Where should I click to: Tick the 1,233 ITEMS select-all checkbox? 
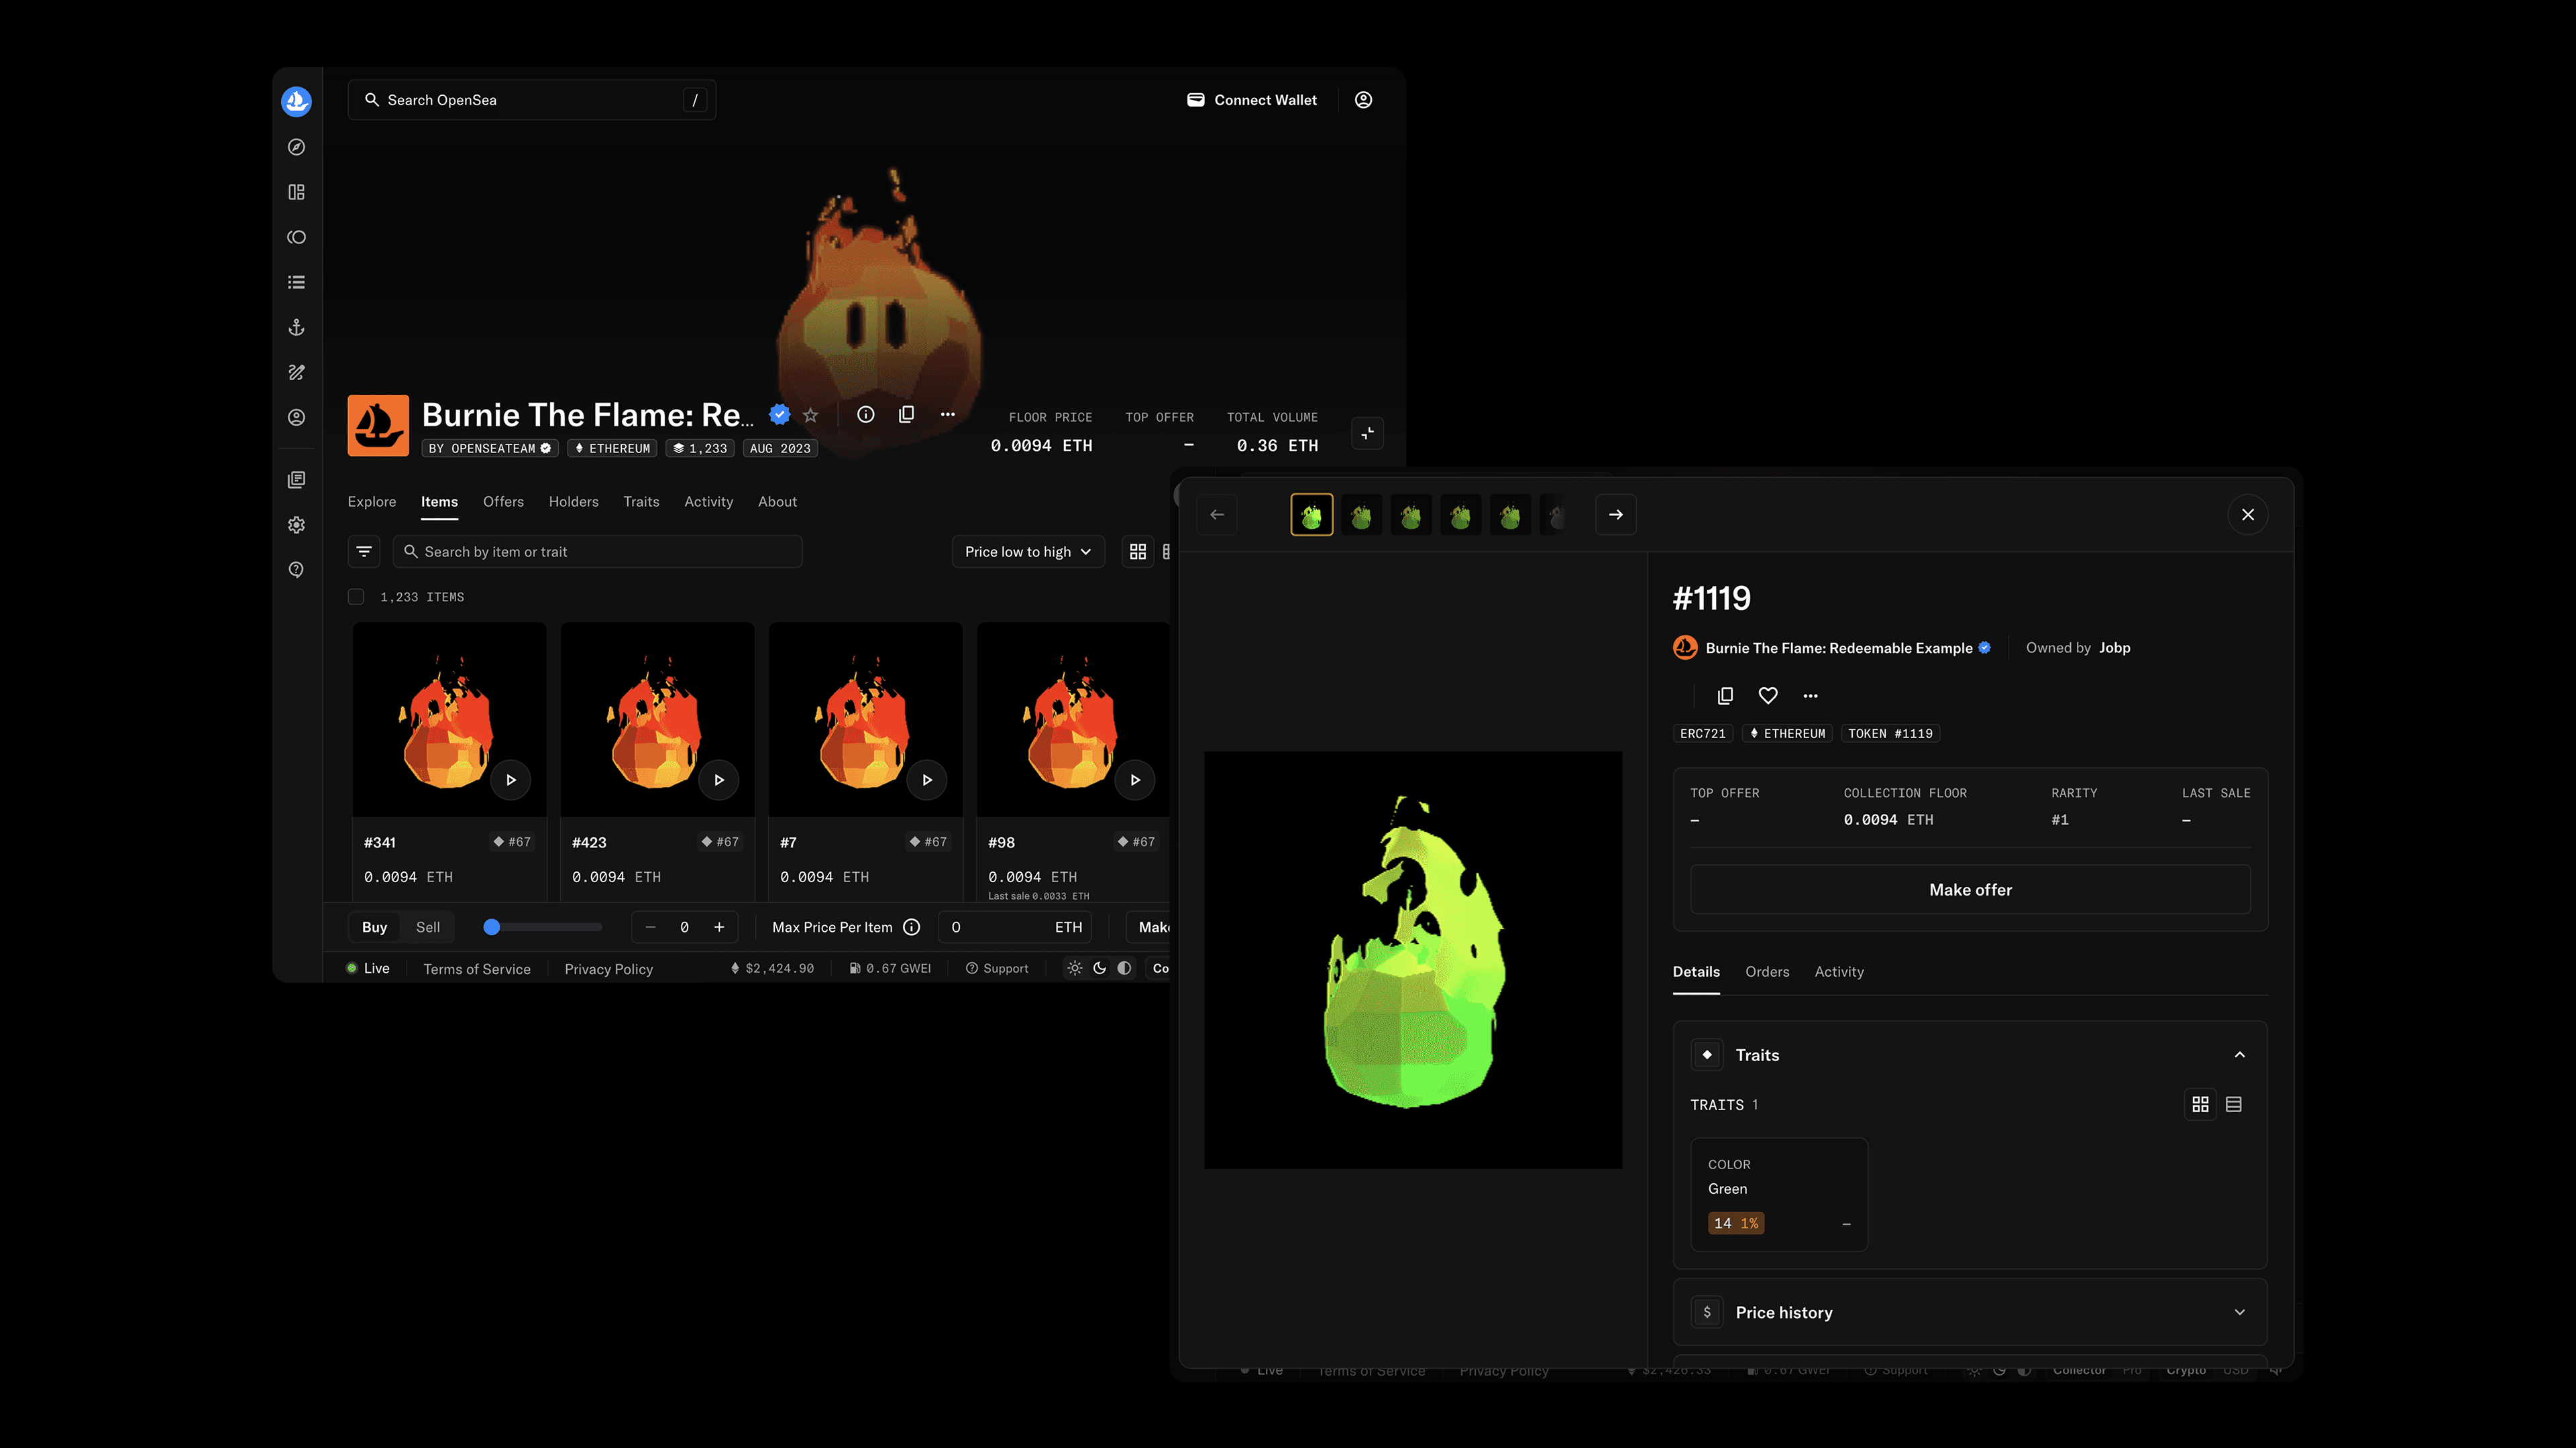(x=356, y=597)
